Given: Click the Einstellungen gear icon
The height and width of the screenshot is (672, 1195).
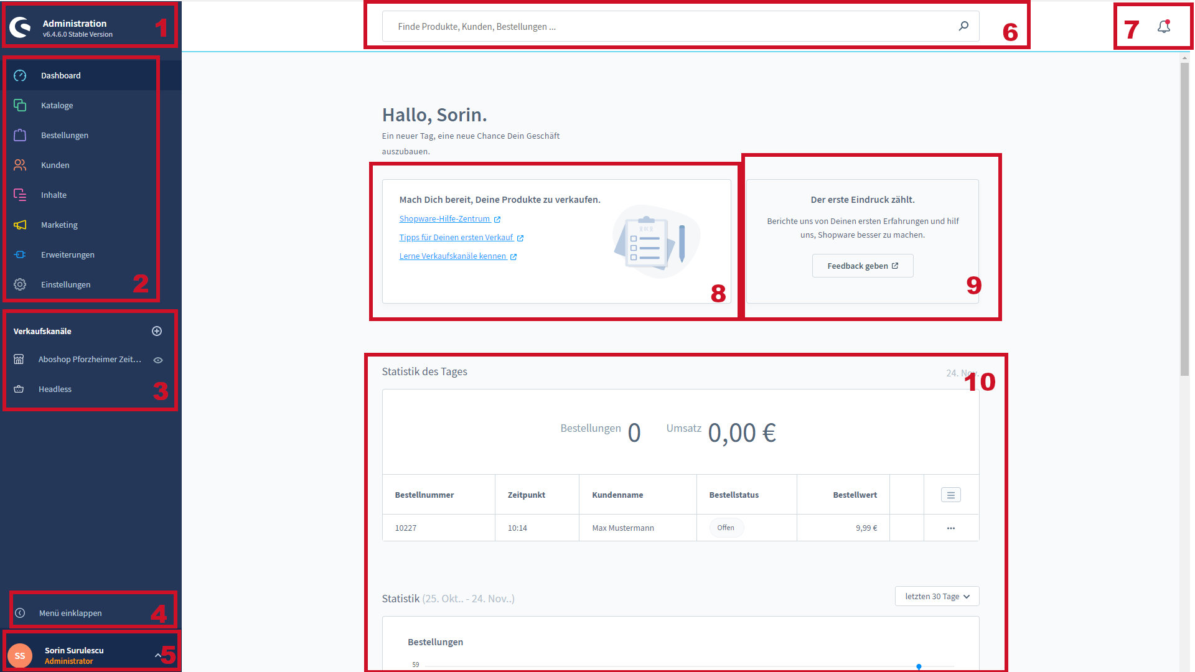Looking at the screenshot, I should 20,284.
